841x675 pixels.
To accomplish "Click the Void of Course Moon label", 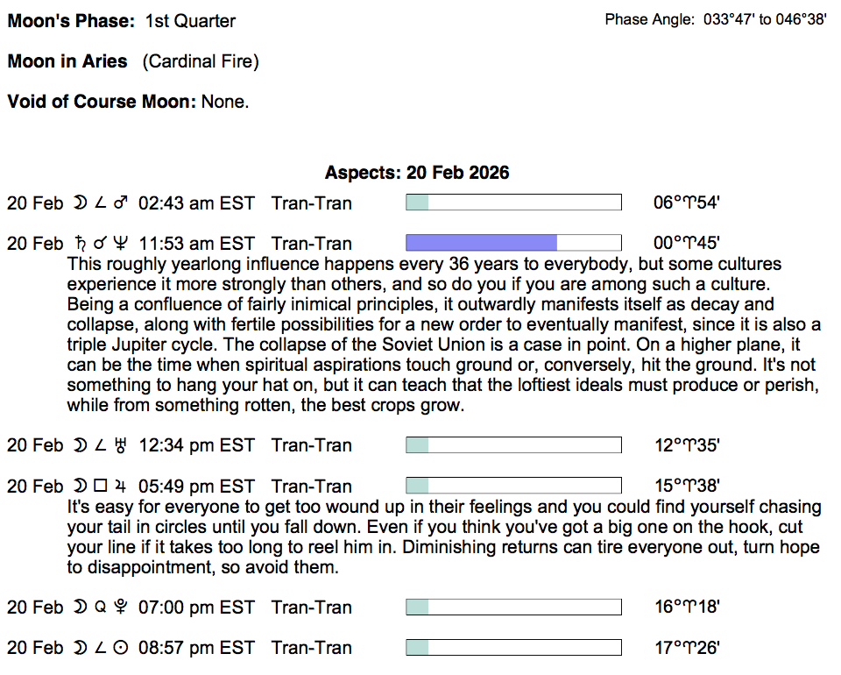I will click(x=102, y=102).
